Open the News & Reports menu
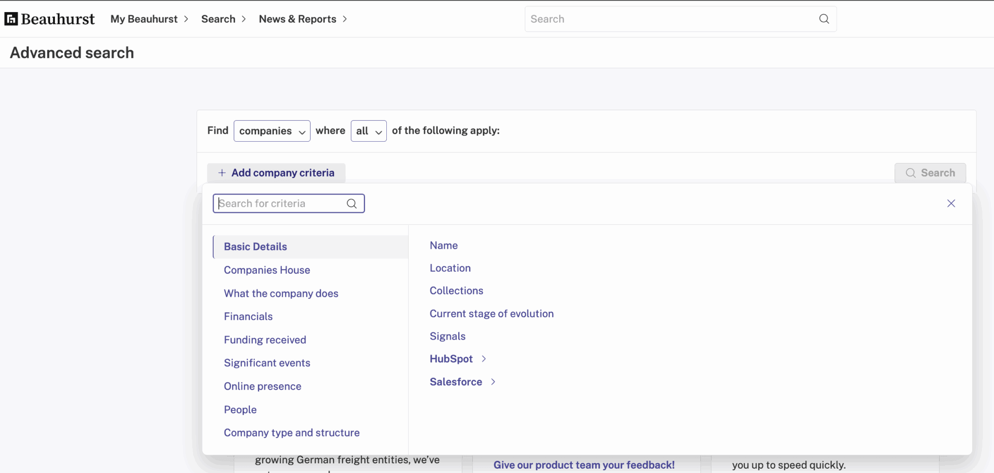The height and width of the screenshot is (473, 994). pyautogui.click(x=303, y=19)
